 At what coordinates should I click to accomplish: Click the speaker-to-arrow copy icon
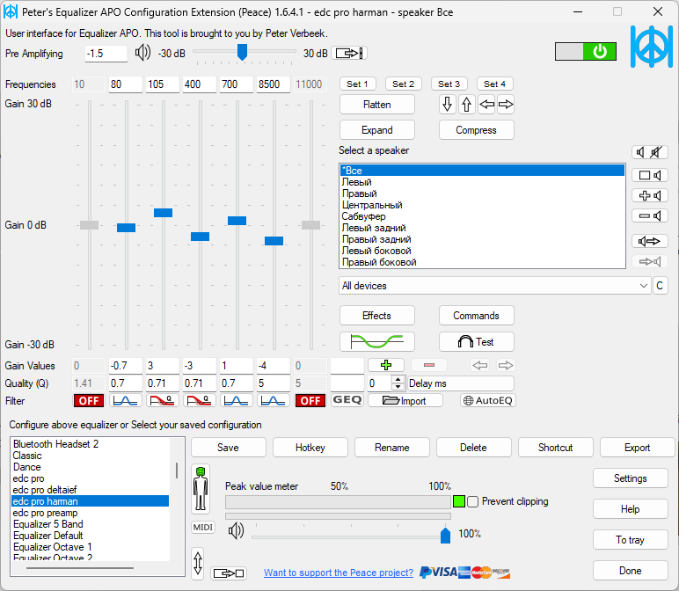(x=650, y=241)
